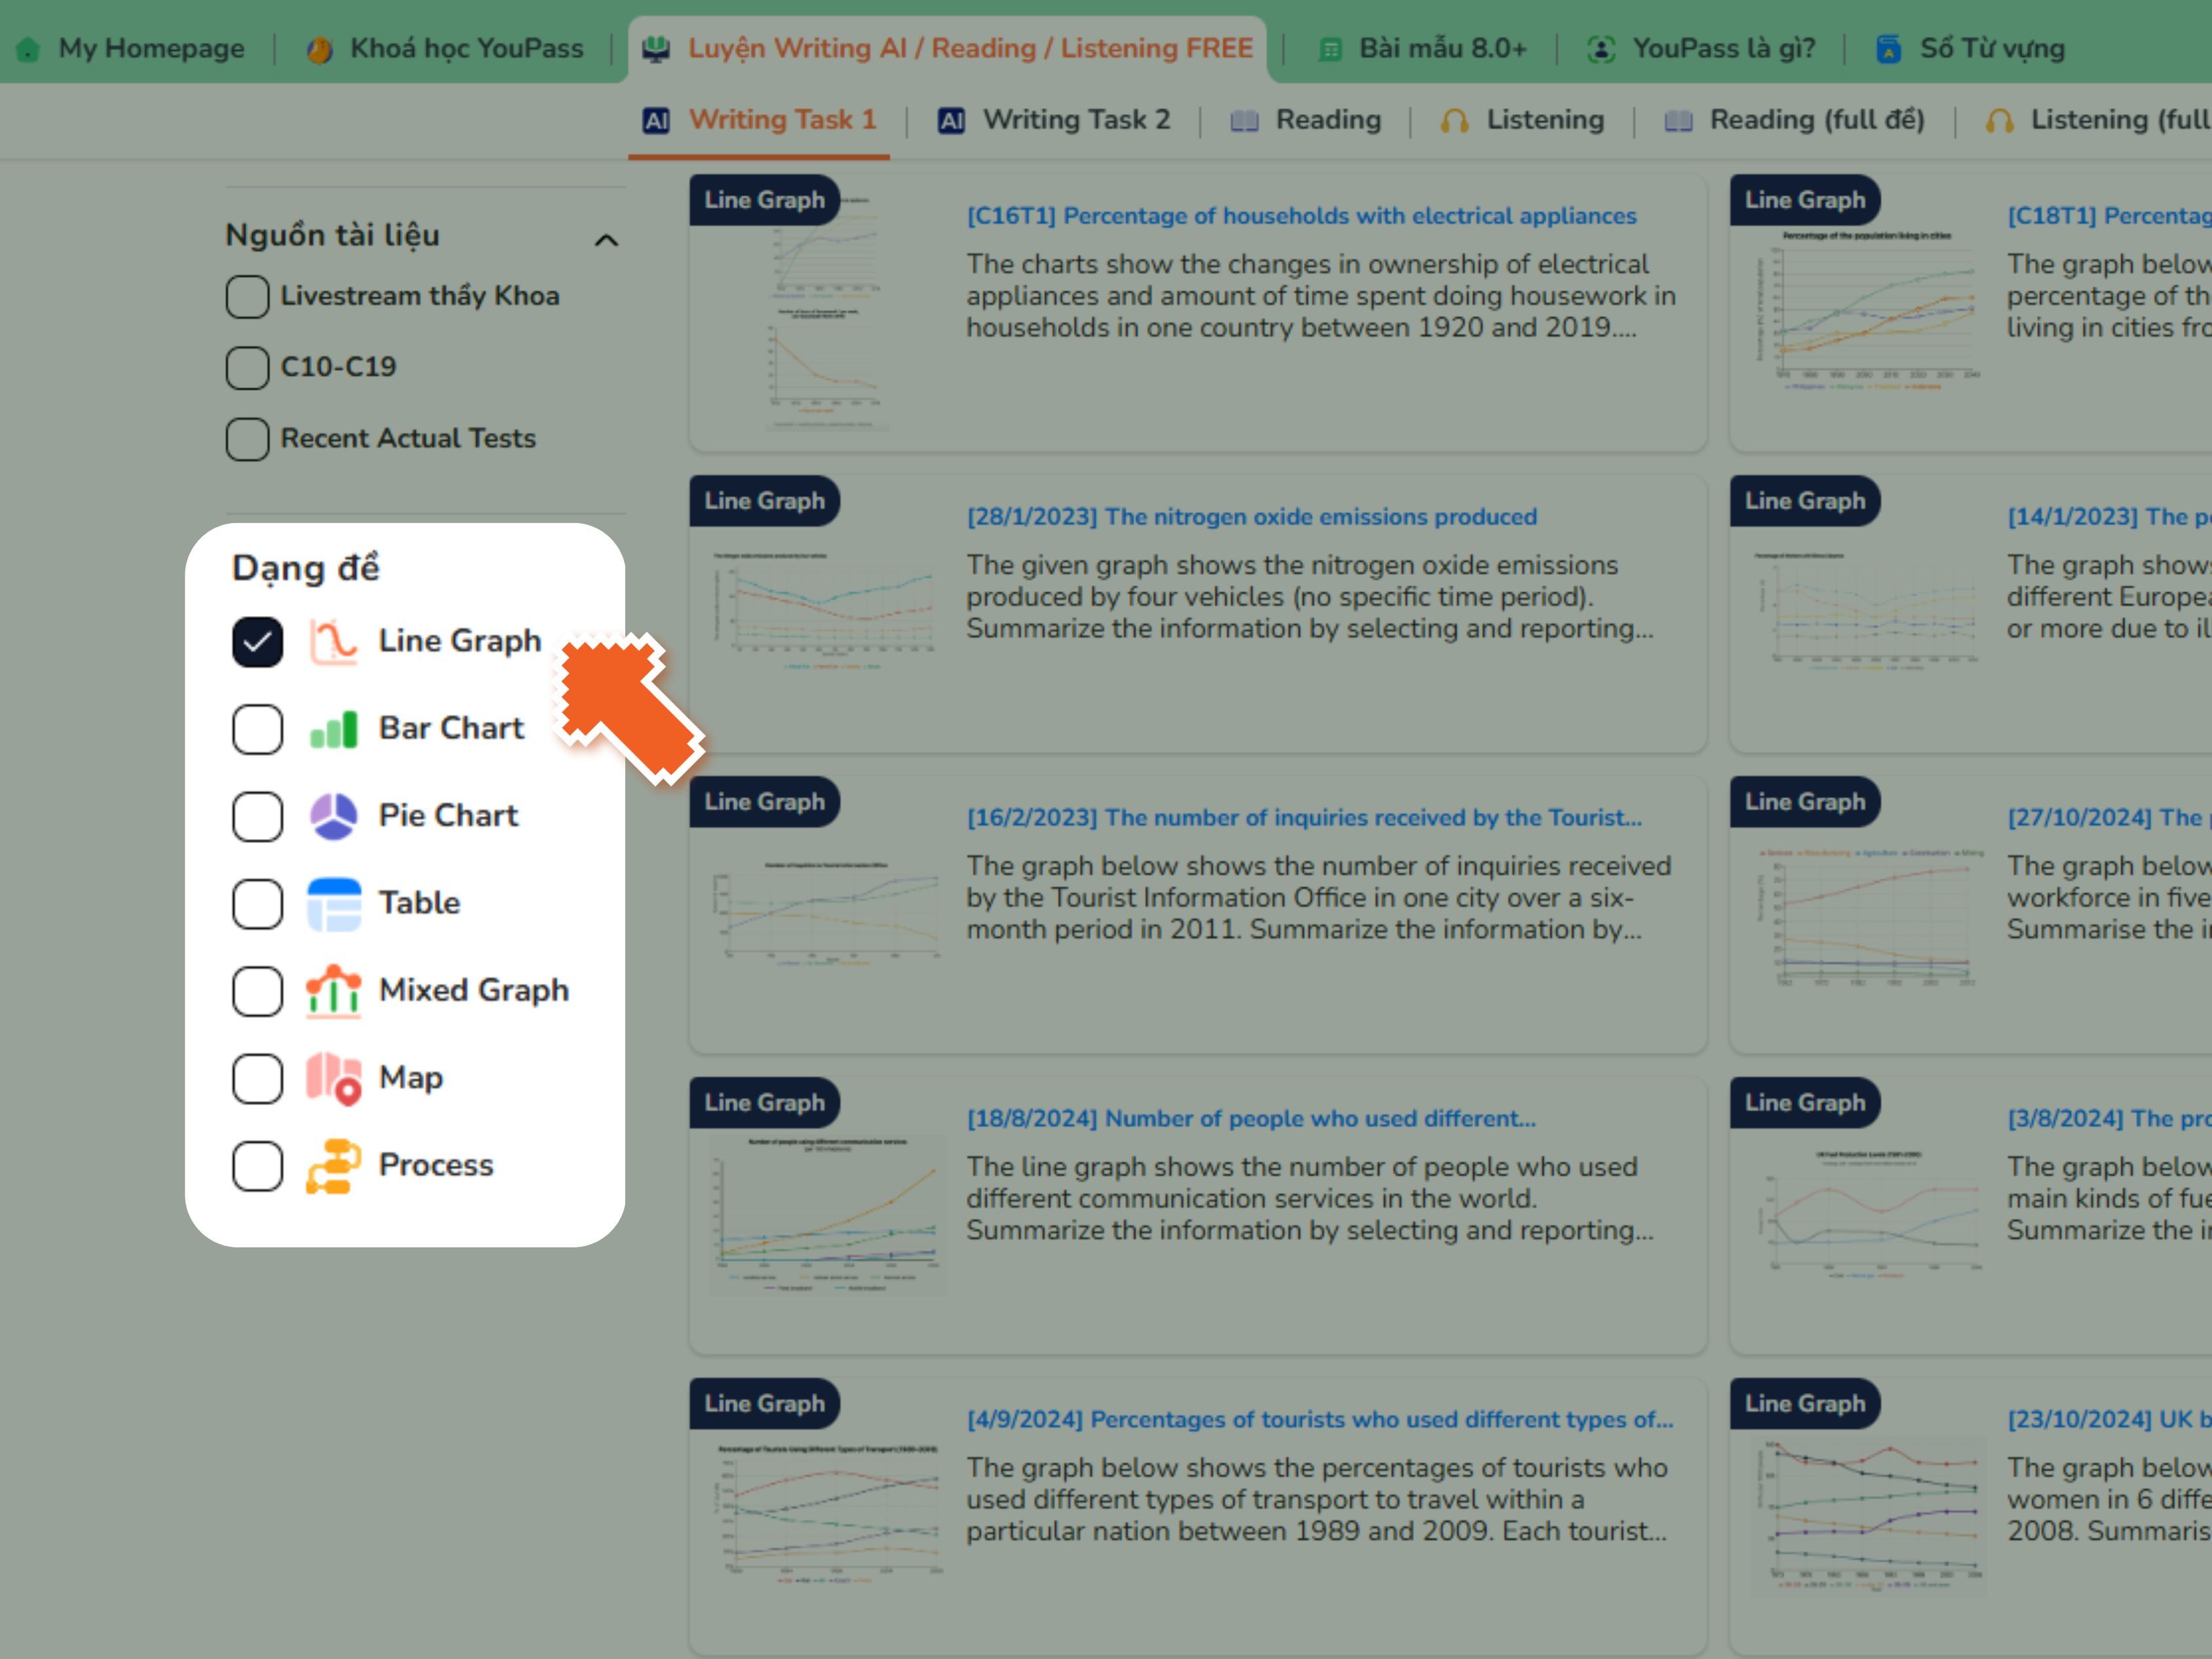Viewport: 2212px width, 1659px height.
Task: Uncheck the Line Graph checkbox
Action: pos(257,642)
